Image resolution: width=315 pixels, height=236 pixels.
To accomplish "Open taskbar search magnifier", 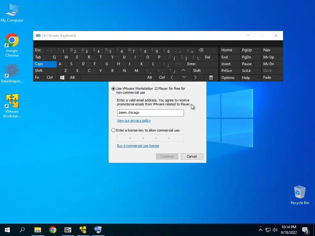I will (22, 230).
